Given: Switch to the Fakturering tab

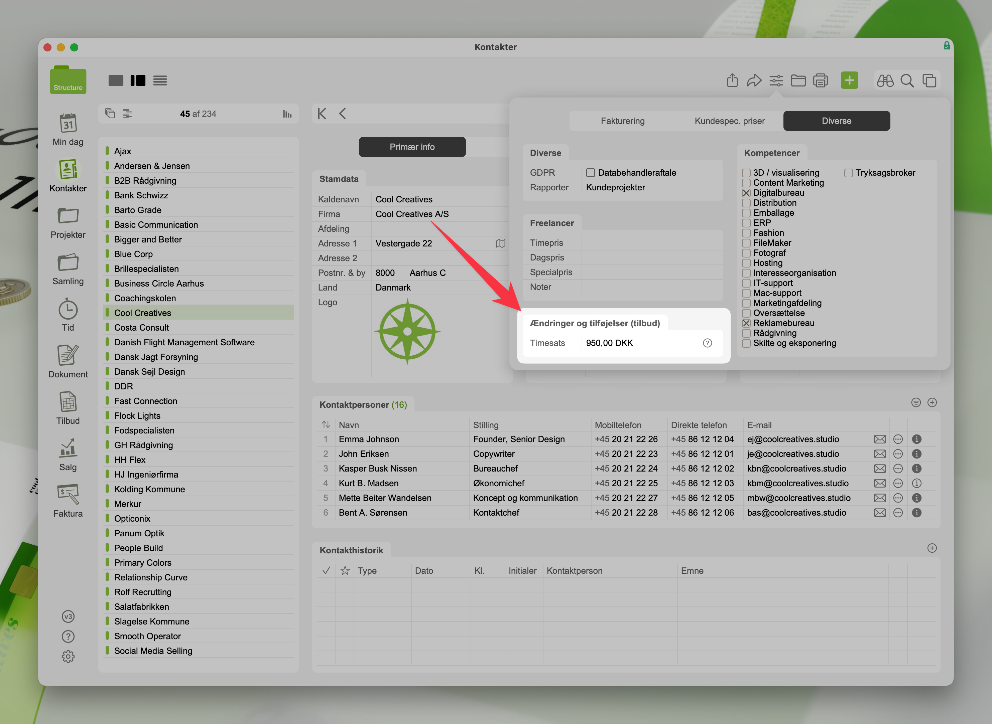Looking at the screenshot, I should [x=622, y=121].
